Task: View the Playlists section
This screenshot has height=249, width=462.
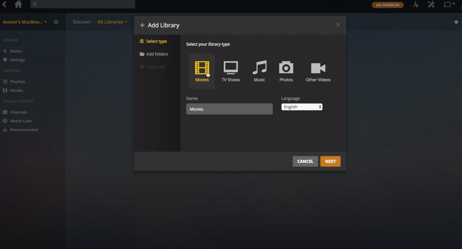Action: coord(18,81)
